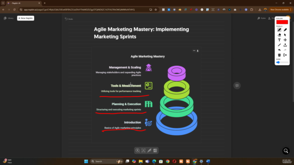Open Settings gear from the taskbar
The height and width of the screenshot is (165, 294).
(201, 161)
